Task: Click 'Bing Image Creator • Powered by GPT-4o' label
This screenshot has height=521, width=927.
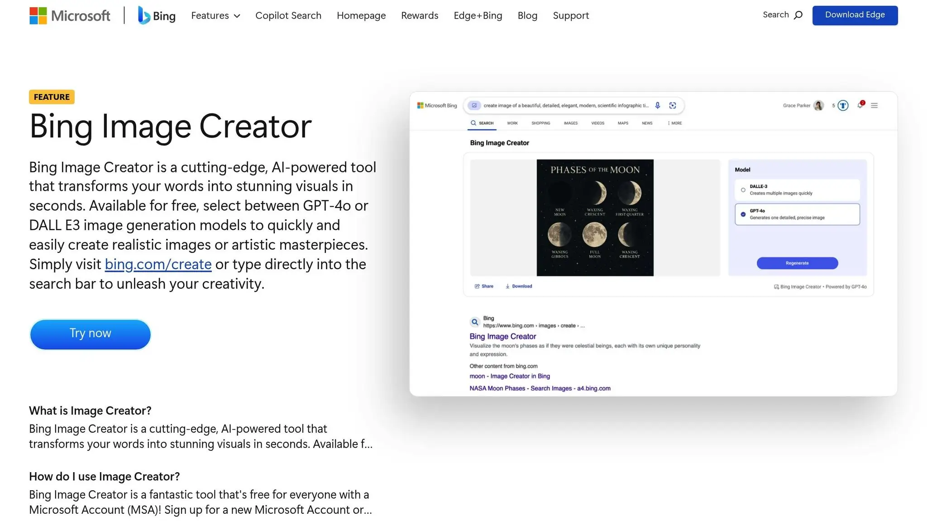Action: tap(820, 287)
